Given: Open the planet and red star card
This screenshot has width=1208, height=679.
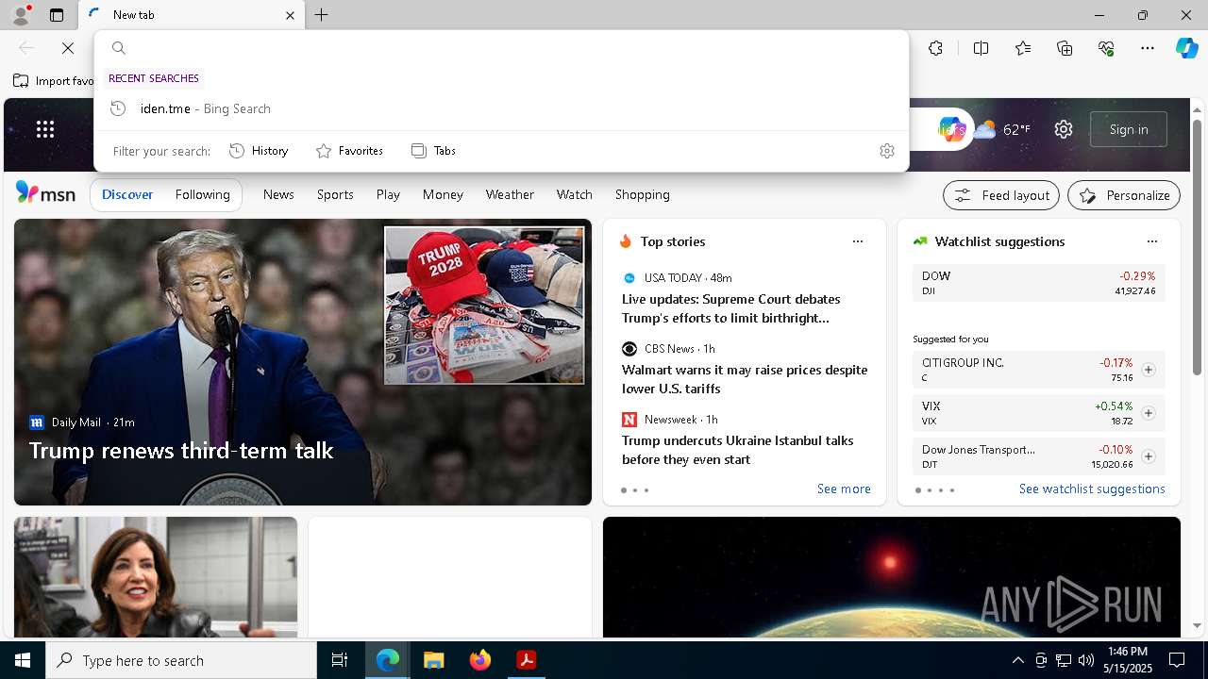Looking at the screenshot, I should (x=892, y=577).
